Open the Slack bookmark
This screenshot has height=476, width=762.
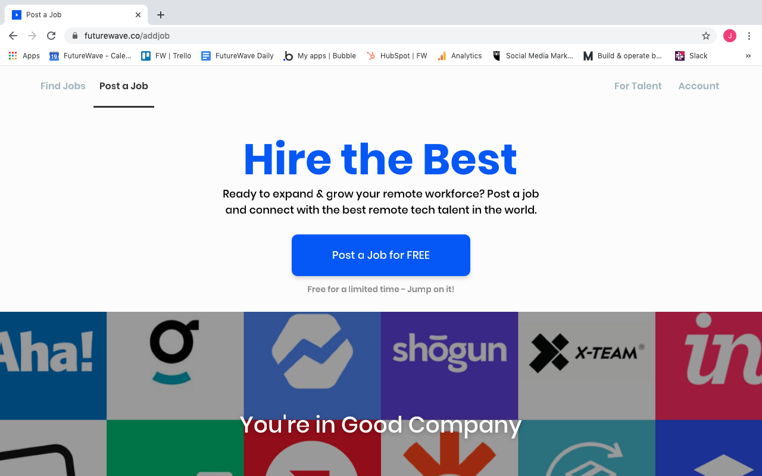coord(691,56)
